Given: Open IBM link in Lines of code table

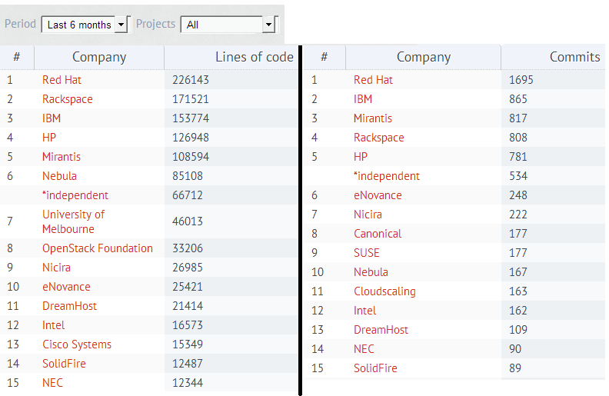Looking at the screenshot, I should point(52,118).
